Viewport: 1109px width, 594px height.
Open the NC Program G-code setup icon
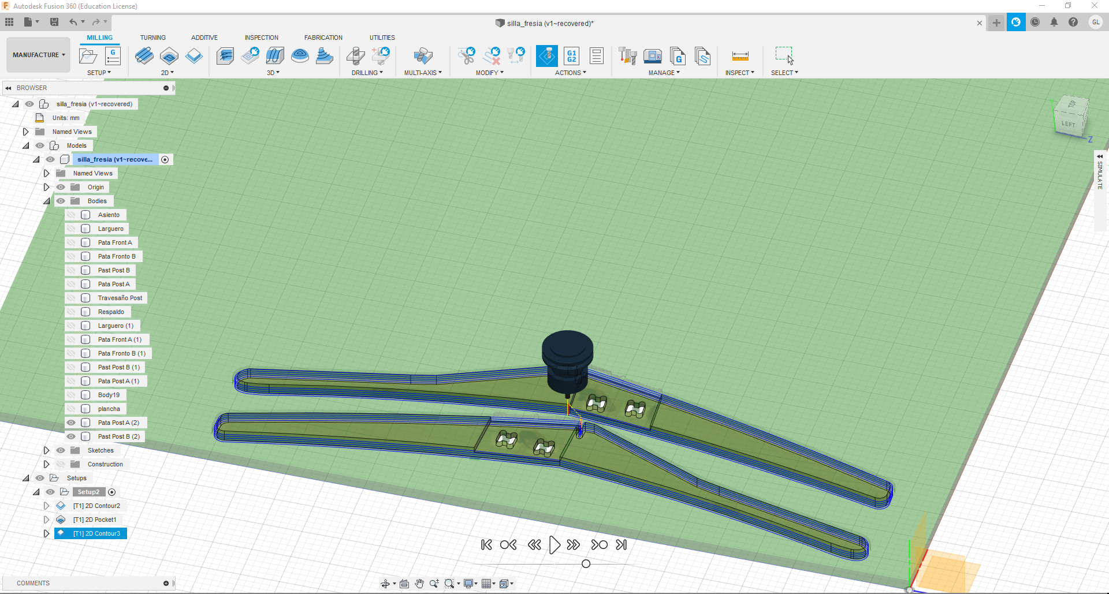coord(113,56)
